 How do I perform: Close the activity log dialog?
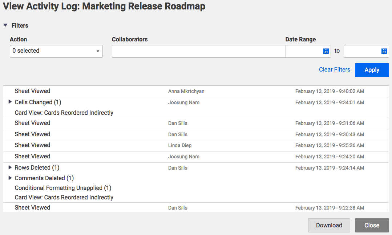pyautogui.click(x=372, y=225)
